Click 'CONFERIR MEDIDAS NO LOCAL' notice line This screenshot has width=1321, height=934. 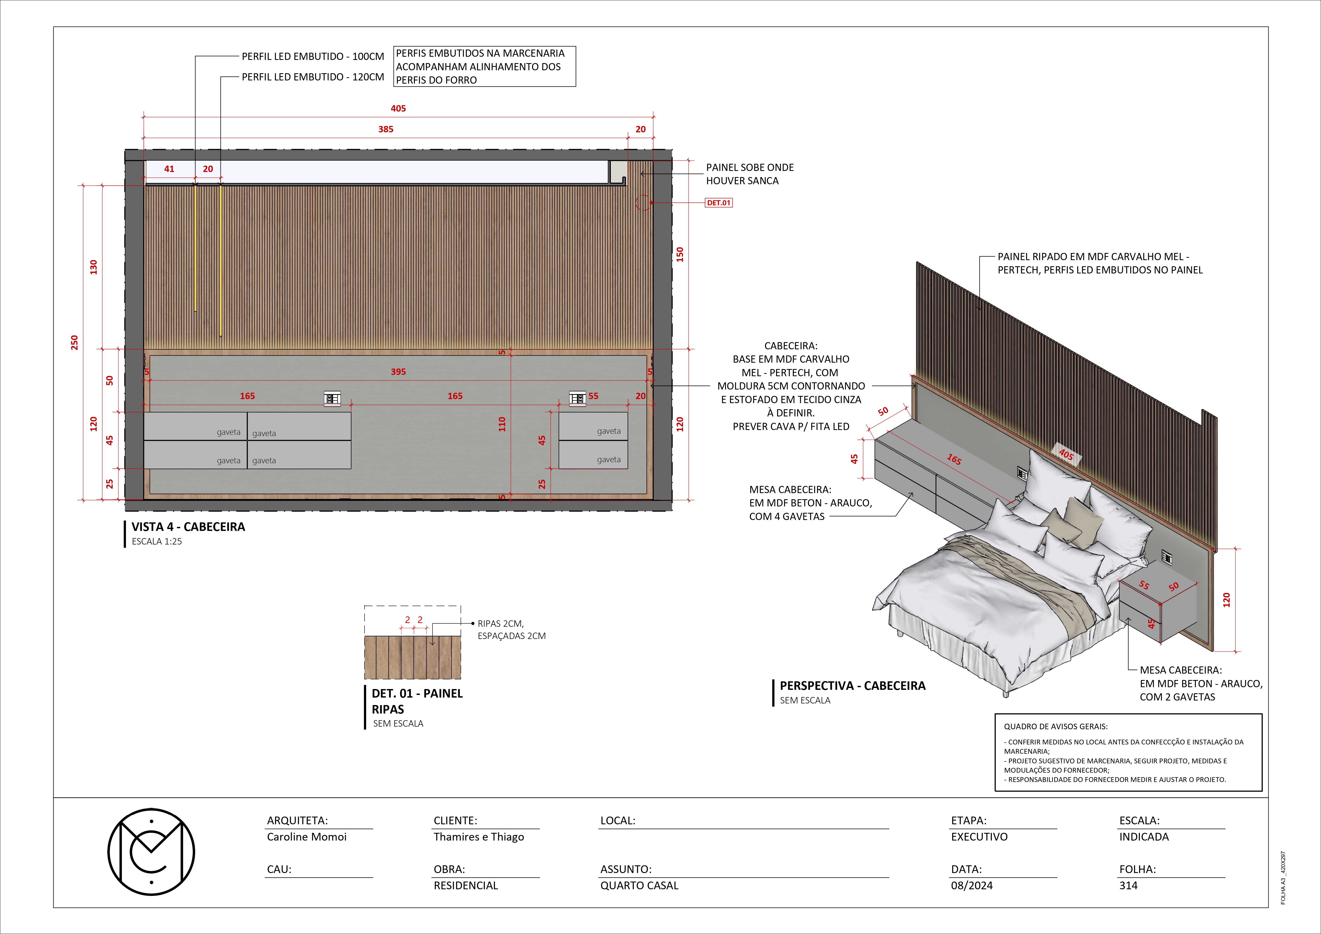(x=1124, y=747)
